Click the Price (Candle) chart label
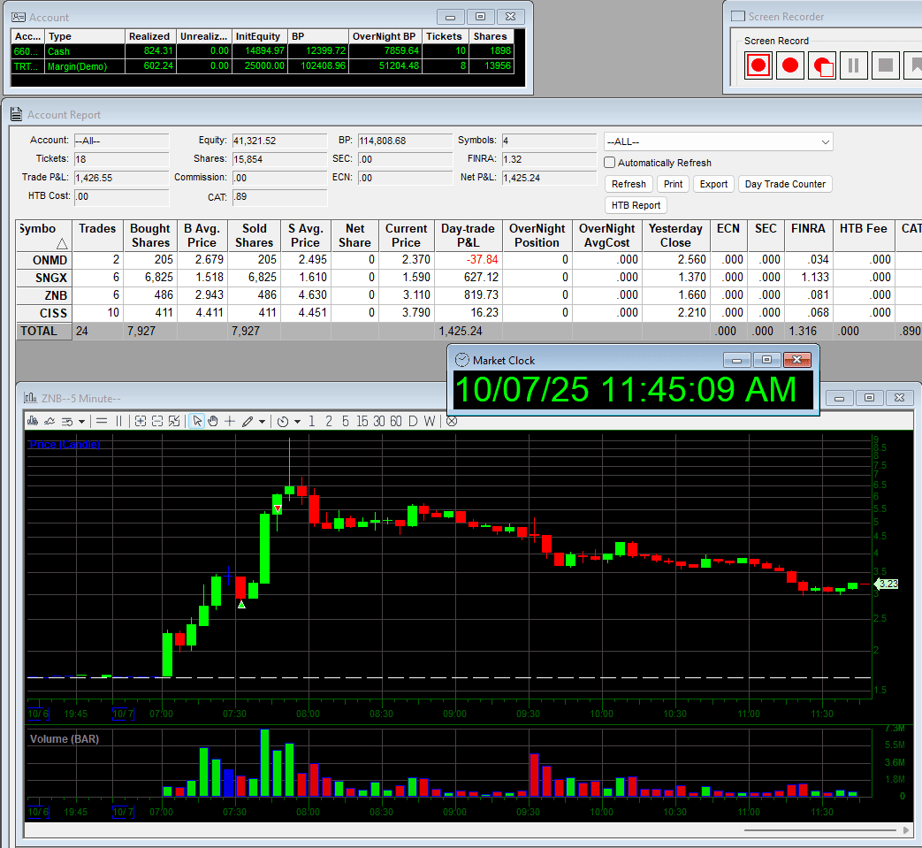 [65, 445]
